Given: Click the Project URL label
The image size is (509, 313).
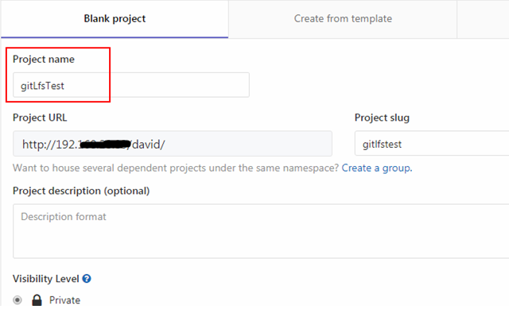Looking at the screenshot, I should (40, 118).
